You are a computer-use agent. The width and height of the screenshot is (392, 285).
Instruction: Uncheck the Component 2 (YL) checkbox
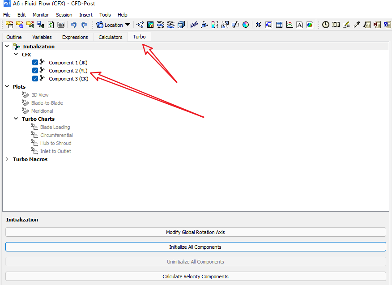click(35, 71)
